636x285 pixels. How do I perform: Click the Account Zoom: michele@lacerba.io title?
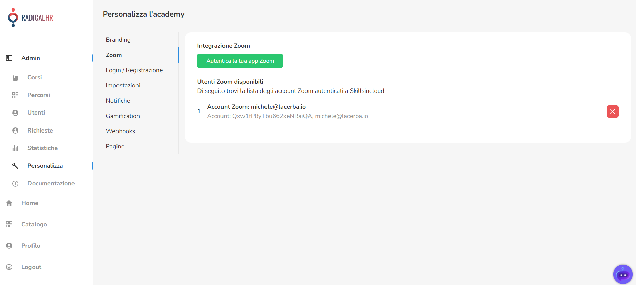click(x=256, y=107)
